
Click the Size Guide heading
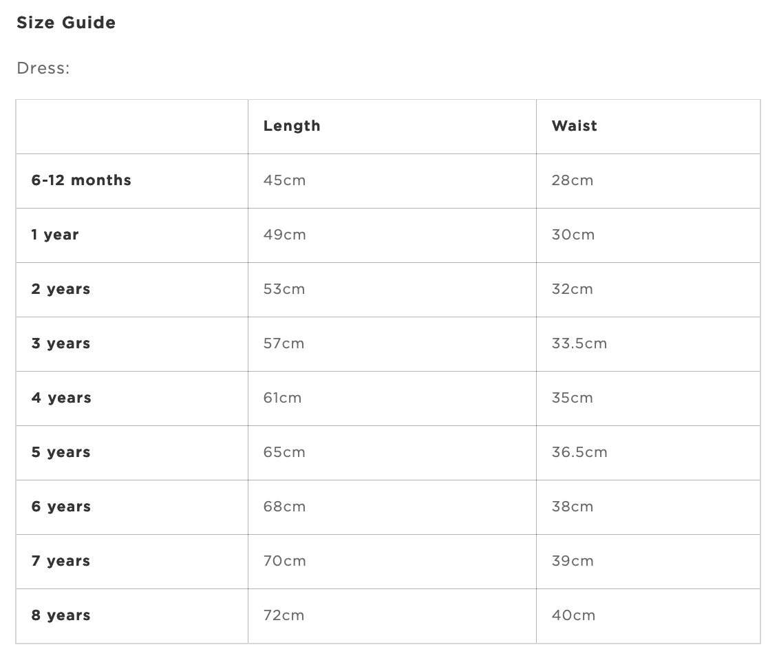(x=66, y=22)
